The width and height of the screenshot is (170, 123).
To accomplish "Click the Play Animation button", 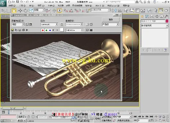I will [143, 117].
